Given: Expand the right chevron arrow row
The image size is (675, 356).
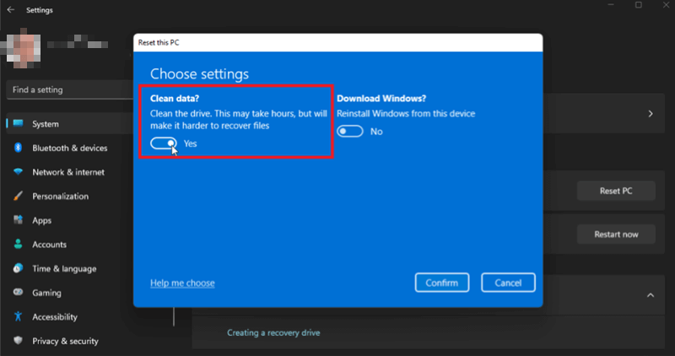Looking at the screenshot, I should click(x=650, y=113).
